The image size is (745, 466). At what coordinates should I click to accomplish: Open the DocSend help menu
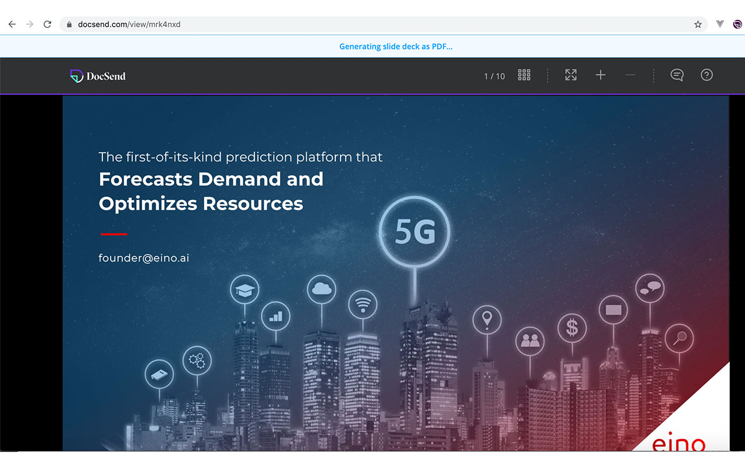click(x=706, y=75)
